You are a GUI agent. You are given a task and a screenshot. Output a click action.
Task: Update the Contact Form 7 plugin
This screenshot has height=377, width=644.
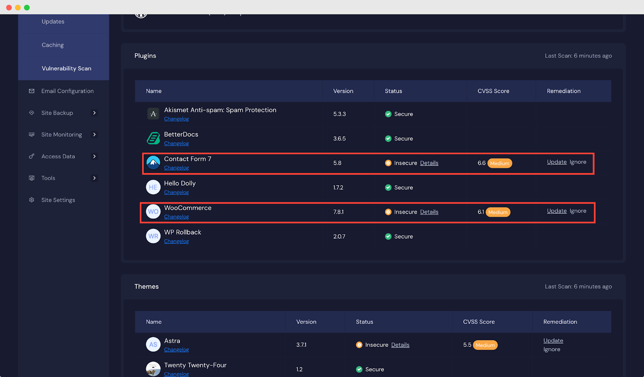pyautogui.click(x=557, y=162)
